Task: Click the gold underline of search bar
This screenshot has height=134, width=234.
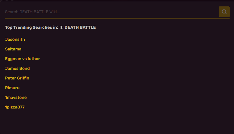Action: coord(117,18)
